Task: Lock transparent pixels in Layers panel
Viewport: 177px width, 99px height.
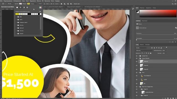Action: coord(142,53)
